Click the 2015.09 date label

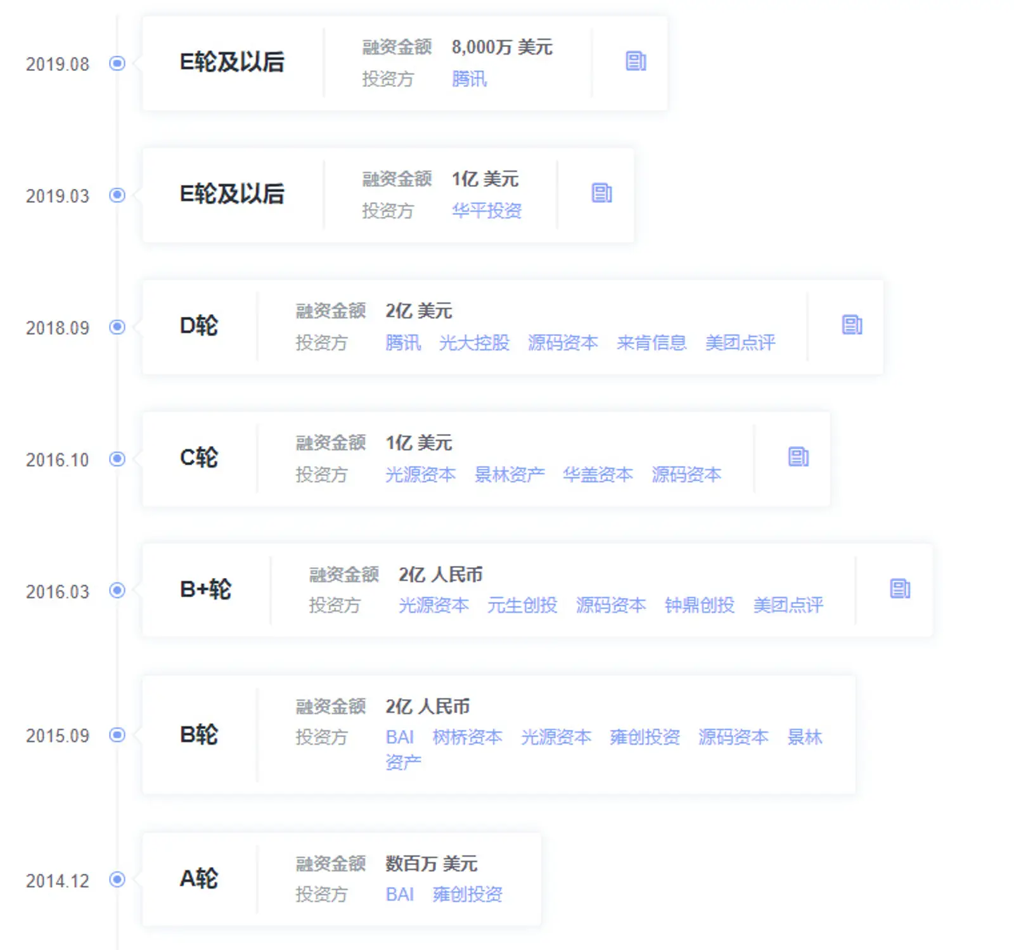point(58,736)
